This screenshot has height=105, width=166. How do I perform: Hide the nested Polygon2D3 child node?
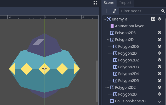(x=159, y=67)
